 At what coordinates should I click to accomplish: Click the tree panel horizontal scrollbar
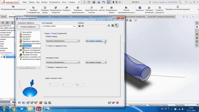[x=29, y=67]
